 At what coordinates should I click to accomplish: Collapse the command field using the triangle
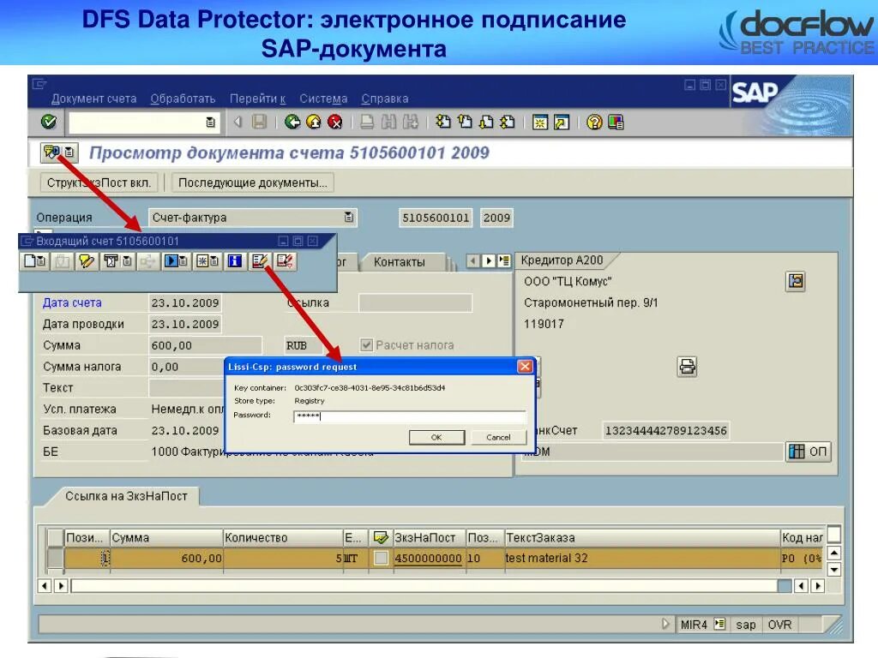click(238, 122)
